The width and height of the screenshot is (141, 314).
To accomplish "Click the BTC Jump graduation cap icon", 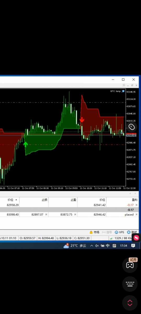I will click(123, 91).
